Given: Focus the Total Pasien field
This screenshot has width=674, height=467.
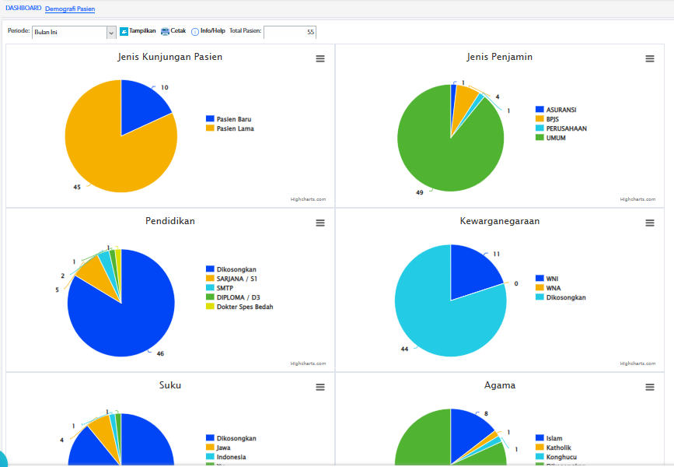Looking at the screenshot, I should tap(290, 32).
